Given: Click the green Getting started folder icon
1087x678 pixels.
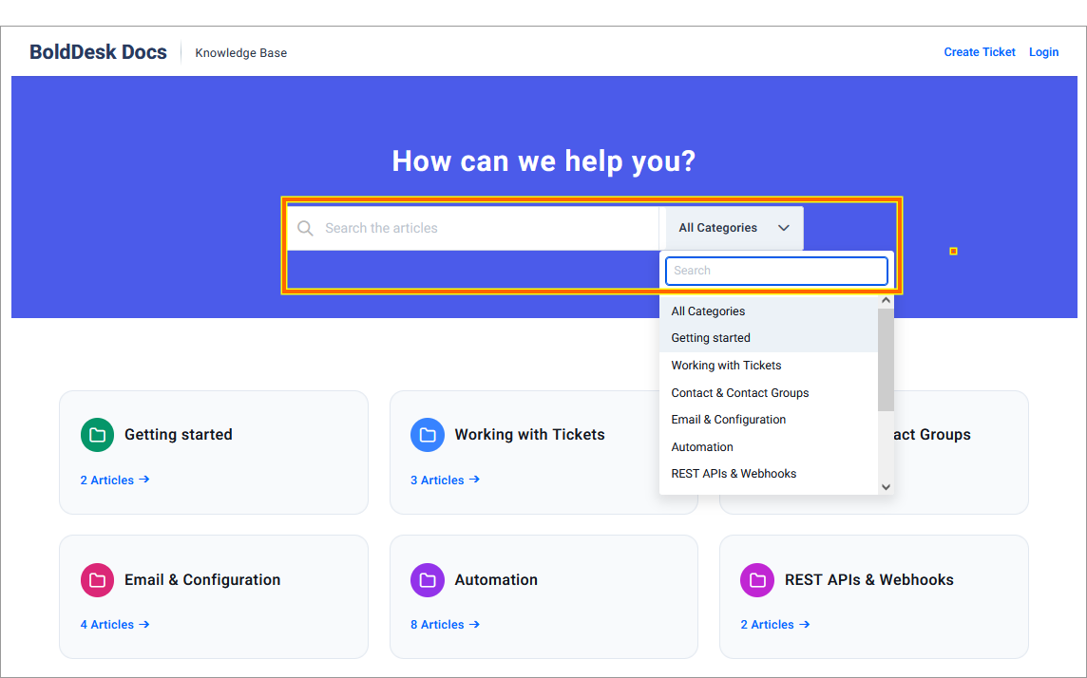Looking at the screenshot, I should coord(97,435).
